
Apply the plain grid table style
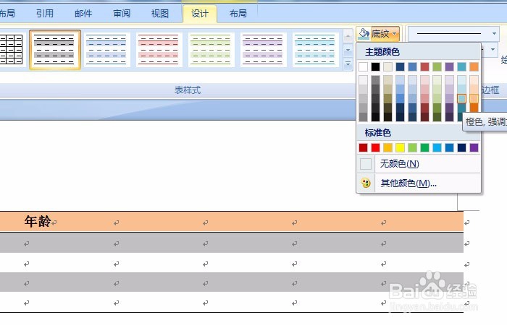tap(12, 50)
